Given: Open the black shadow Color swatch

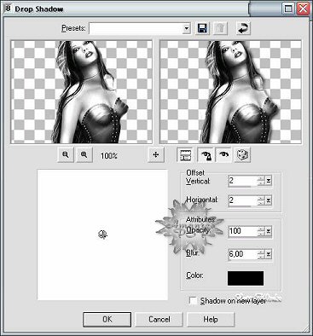Looking at the screenshot, I should tap(246, 278).
